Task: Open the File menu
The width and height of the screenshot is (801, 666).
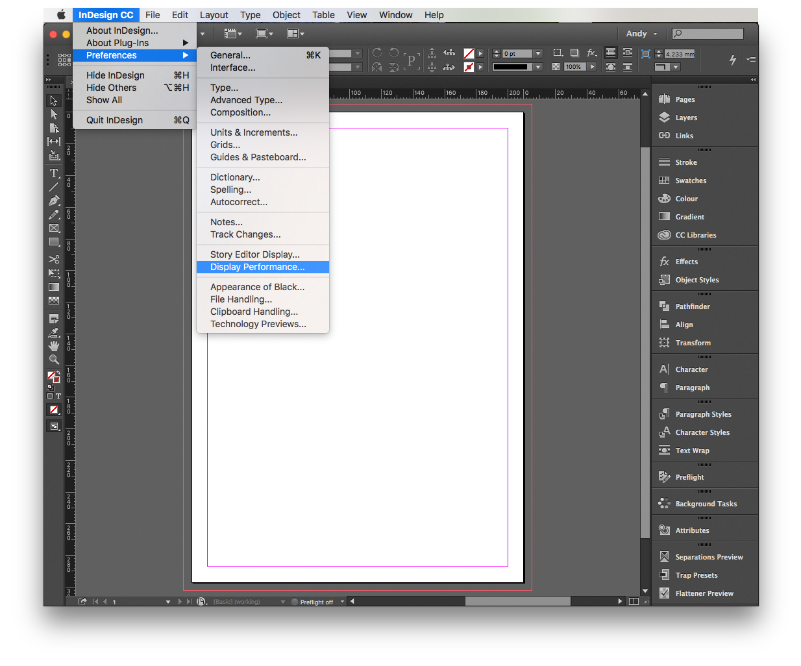Action: 153,15
